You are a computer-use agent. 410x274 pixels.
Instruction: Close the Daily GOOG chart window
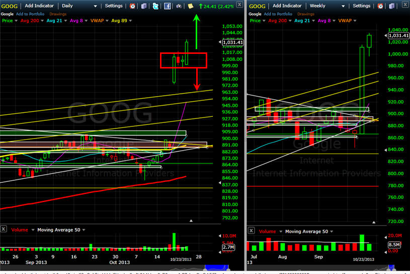(239, 4)
